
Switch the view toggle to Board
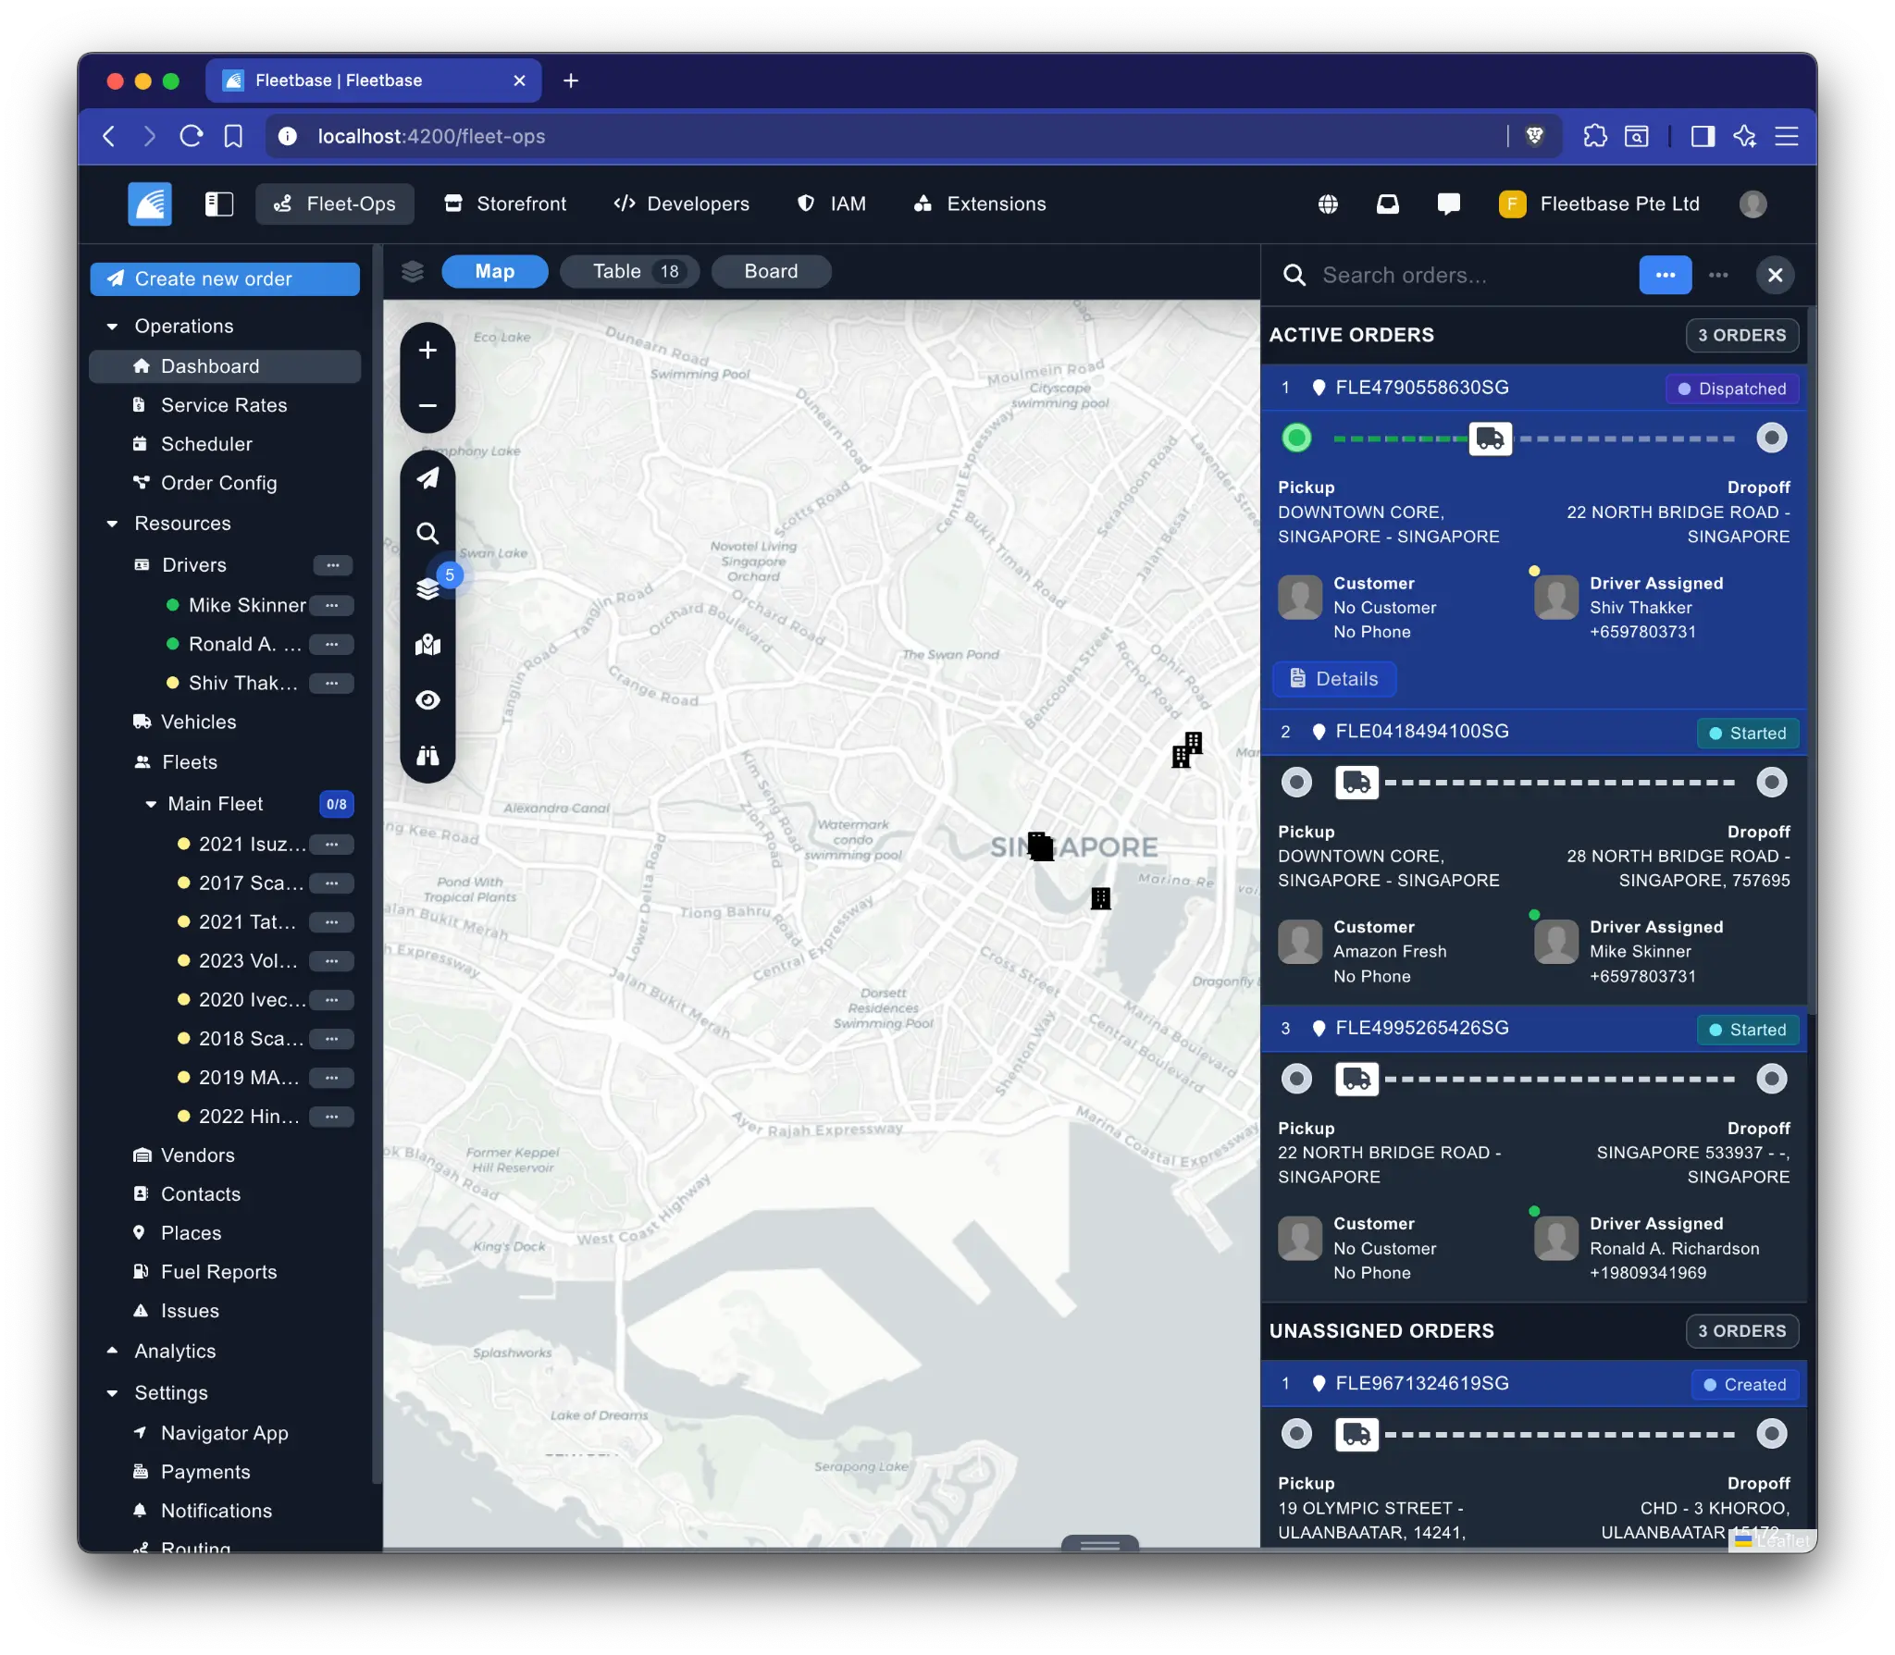tap(770, 271)
